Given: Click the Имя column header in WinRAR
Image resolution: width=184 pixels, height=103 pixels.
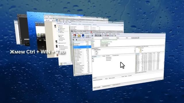Looking at the screenshot, I should (78, 42).
